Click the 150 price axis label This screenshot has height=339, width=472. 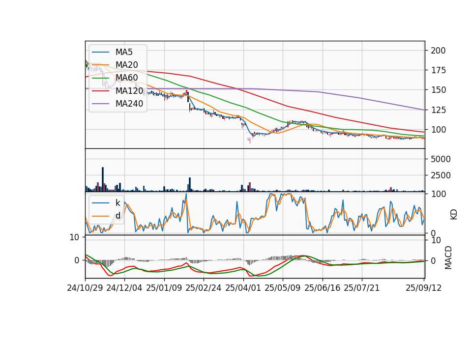tap(438, 90)
